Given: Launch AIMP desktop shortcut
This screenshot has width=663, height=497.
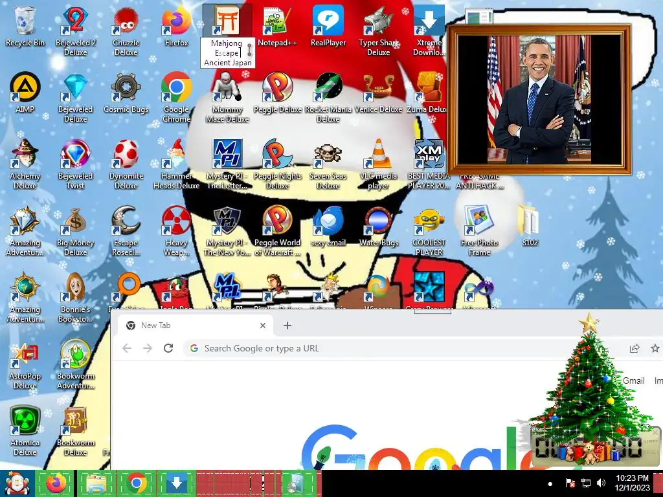Looking at the screenshot, I should [25, 93].
